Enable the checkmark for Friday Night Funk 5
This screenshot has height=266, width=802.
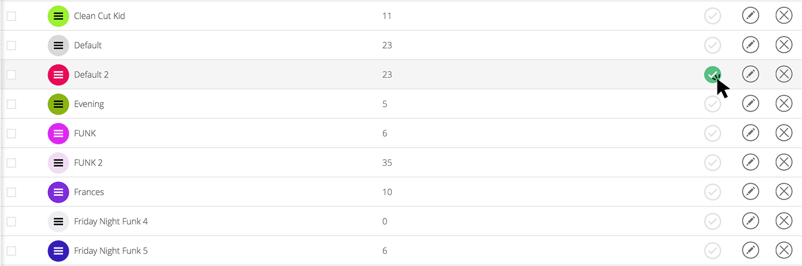[x=712, y=251]
